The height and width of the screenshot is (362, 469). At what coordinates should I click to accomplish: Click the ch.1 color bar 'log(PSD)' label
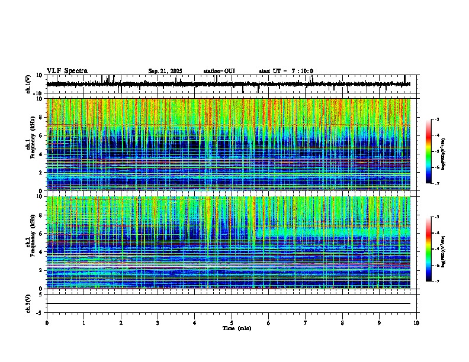pyautogui.click(x=444, y=154)
